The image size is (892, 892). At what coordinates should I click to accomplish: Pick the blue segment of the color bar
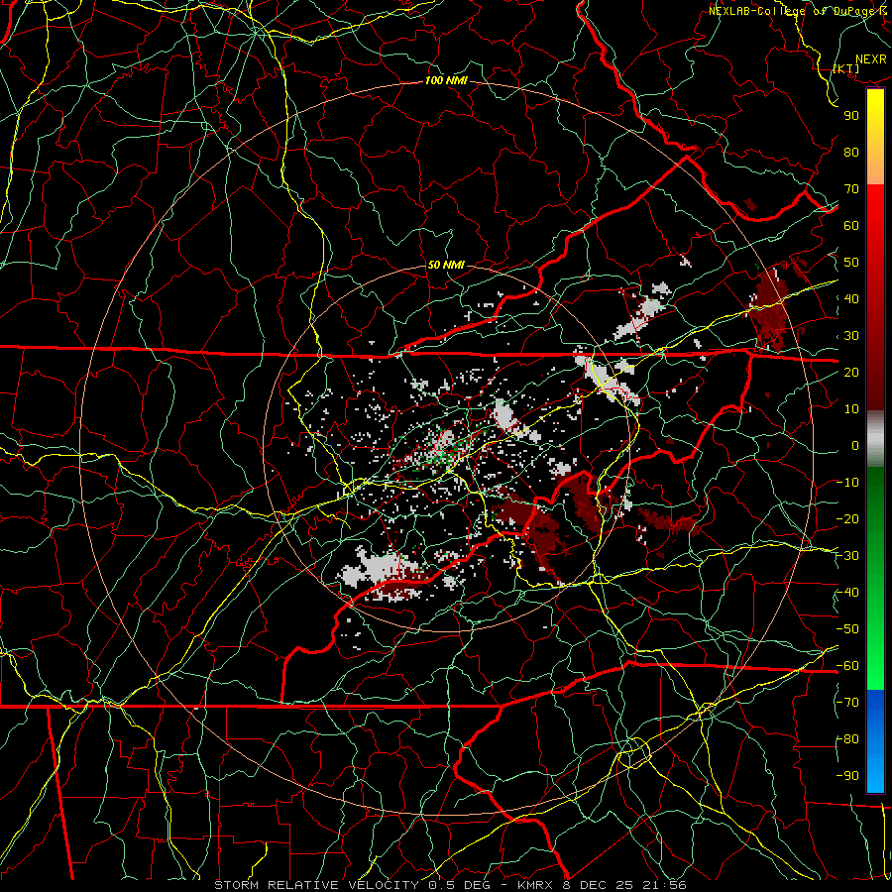[875, 740]
